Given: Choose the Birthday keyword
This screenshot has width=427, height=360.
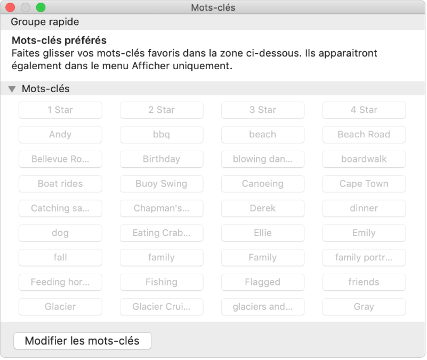Looking at the screenshot, I should pyautogui.click(x=161, y=159).
